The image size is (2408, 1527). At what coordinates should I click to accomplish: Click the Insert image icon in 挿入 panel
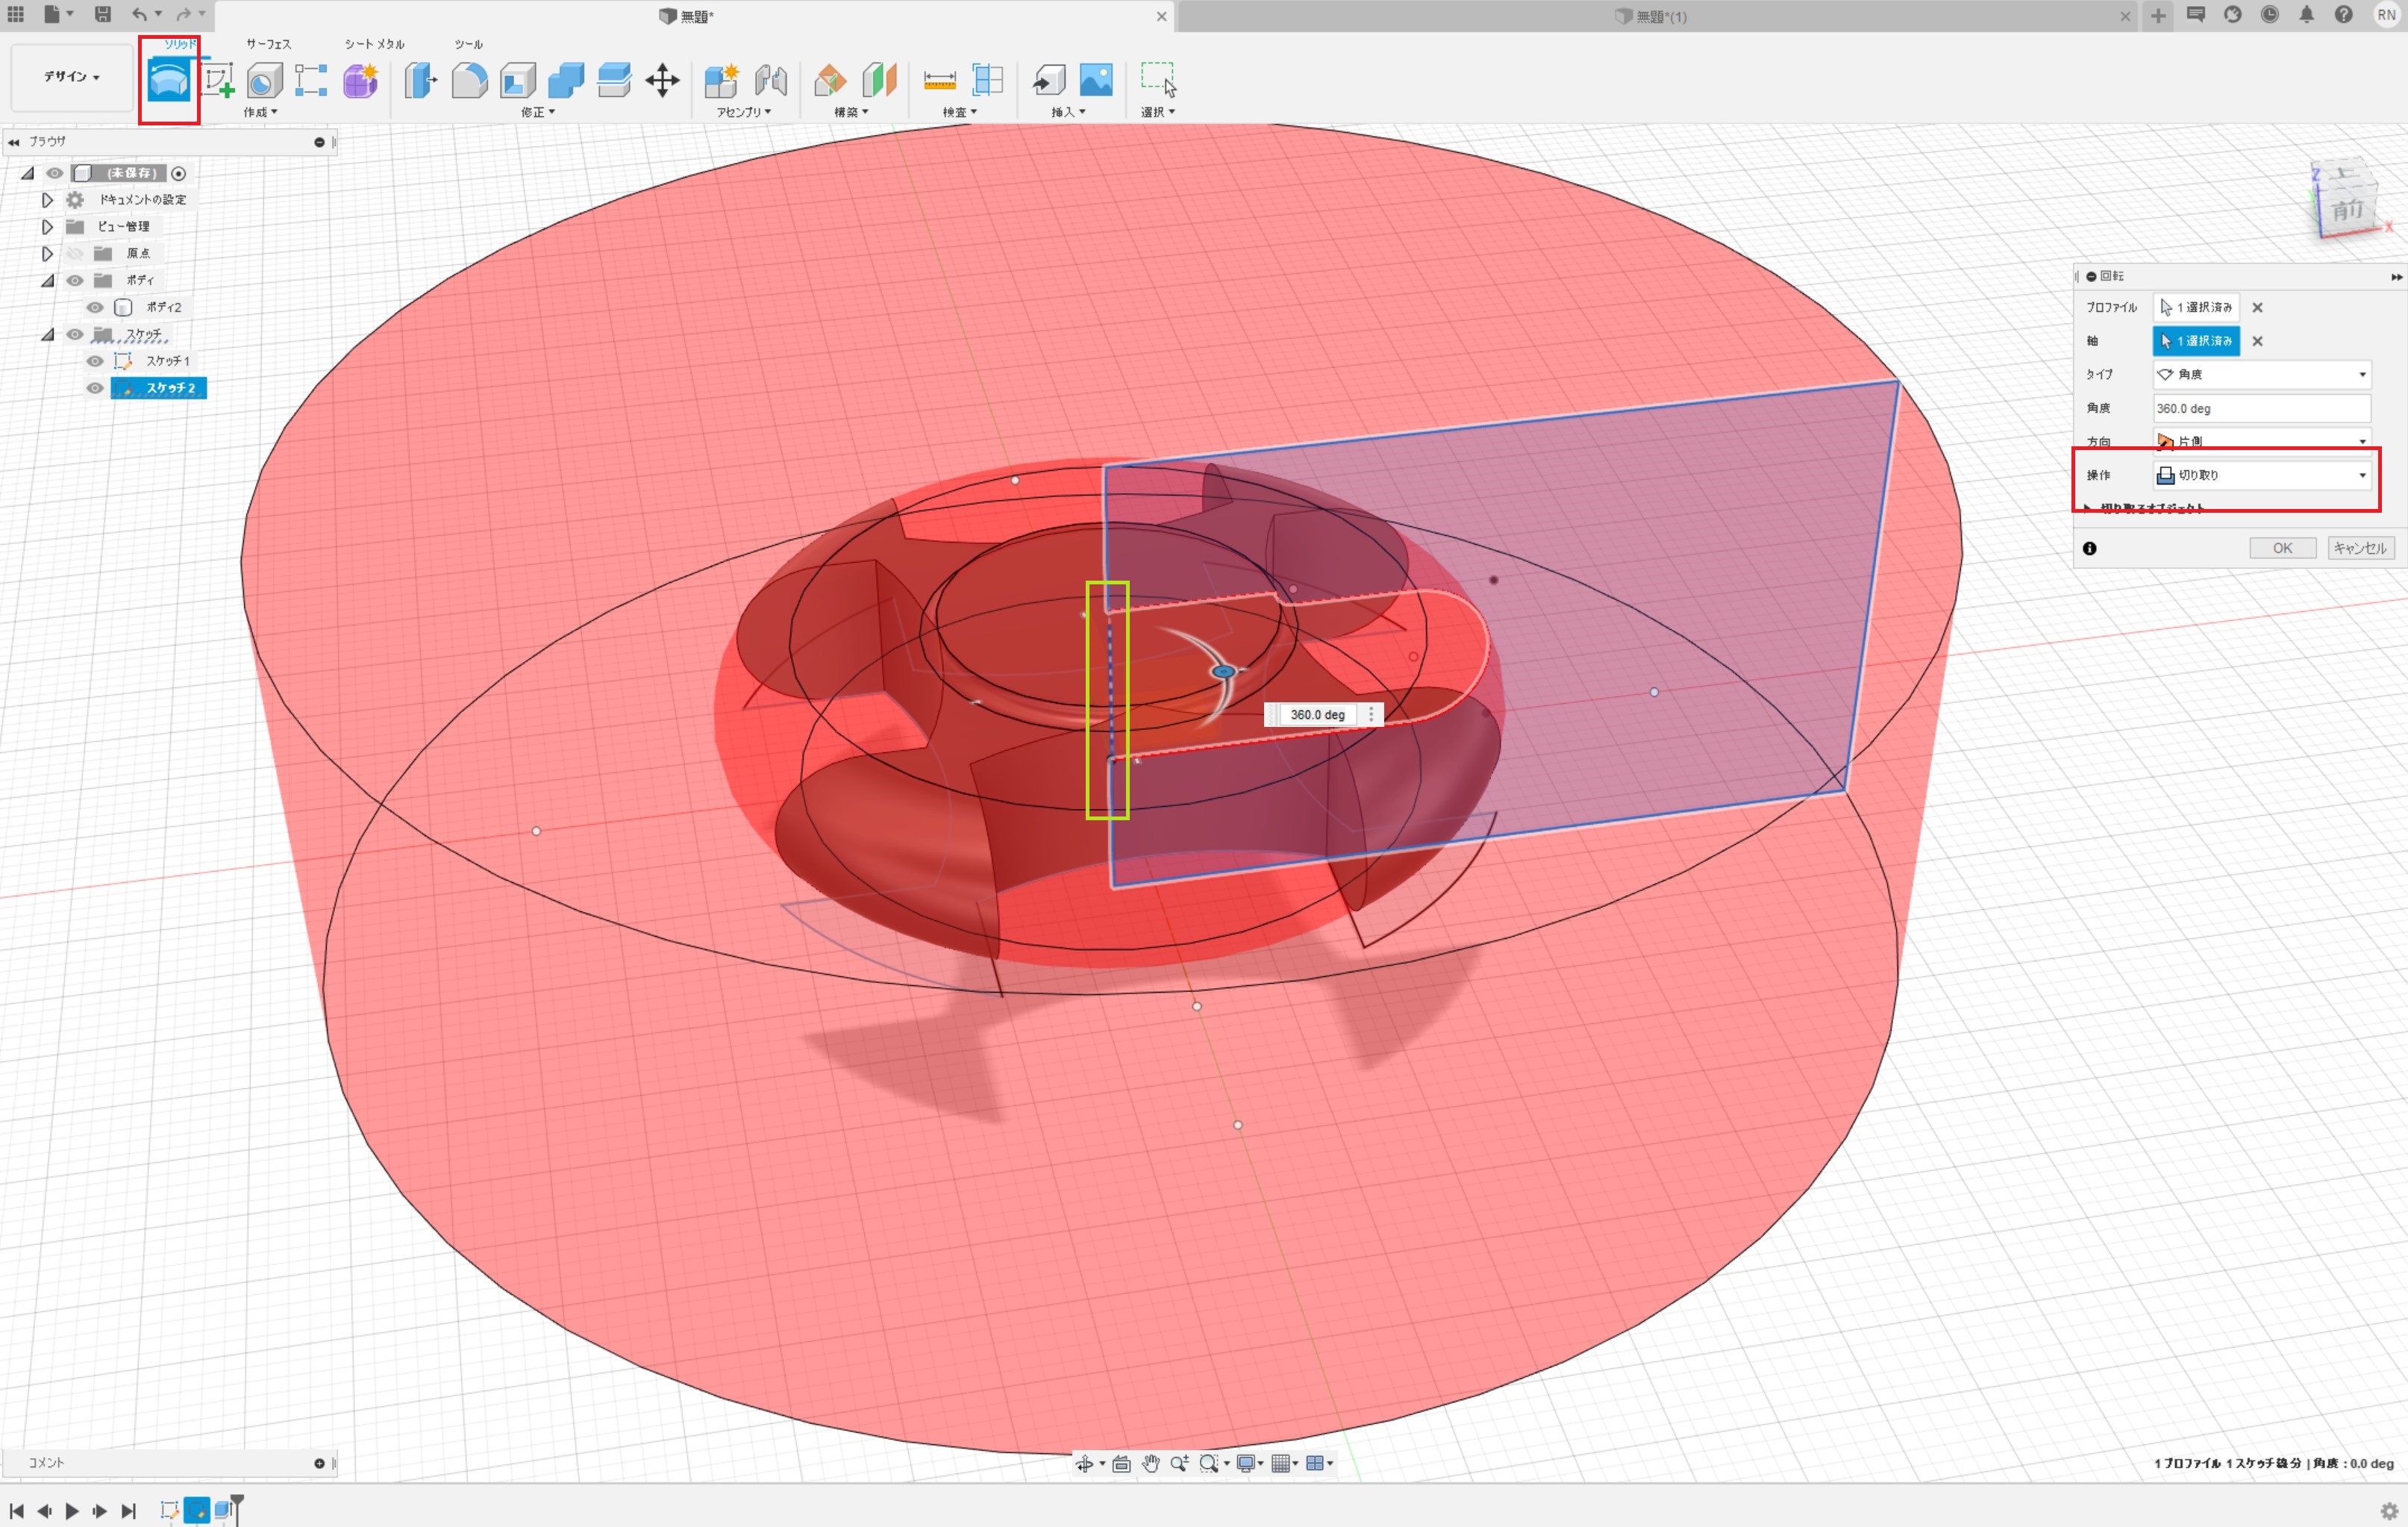[1096, 80]
